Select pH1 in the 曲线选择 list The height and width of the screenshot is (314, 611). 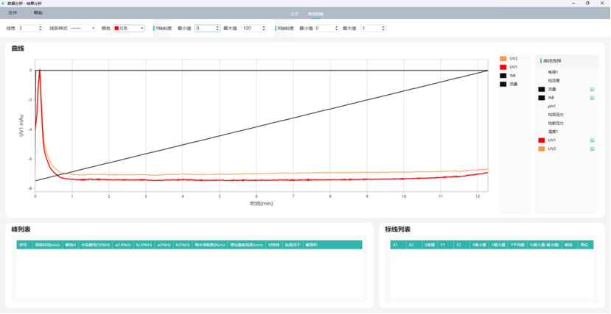coord(552,106)
